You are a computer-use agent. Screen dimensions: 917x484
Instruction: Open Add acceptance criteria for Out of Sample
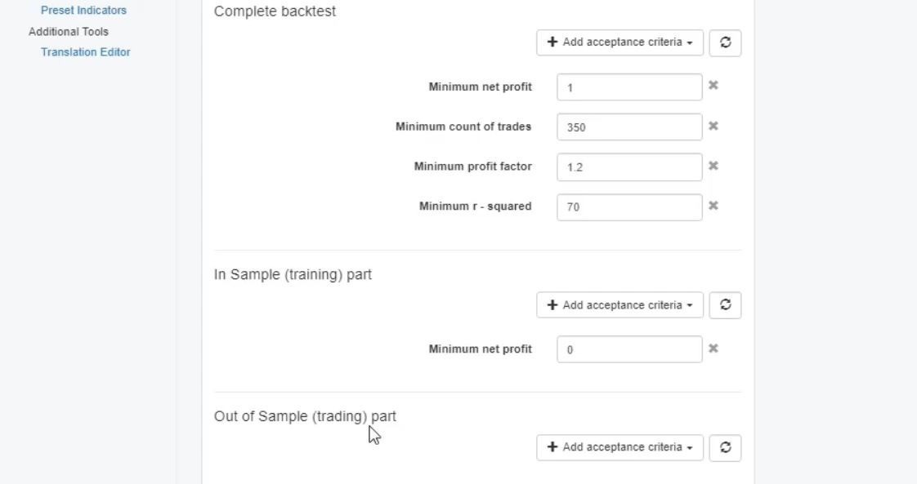coord(620,447)
